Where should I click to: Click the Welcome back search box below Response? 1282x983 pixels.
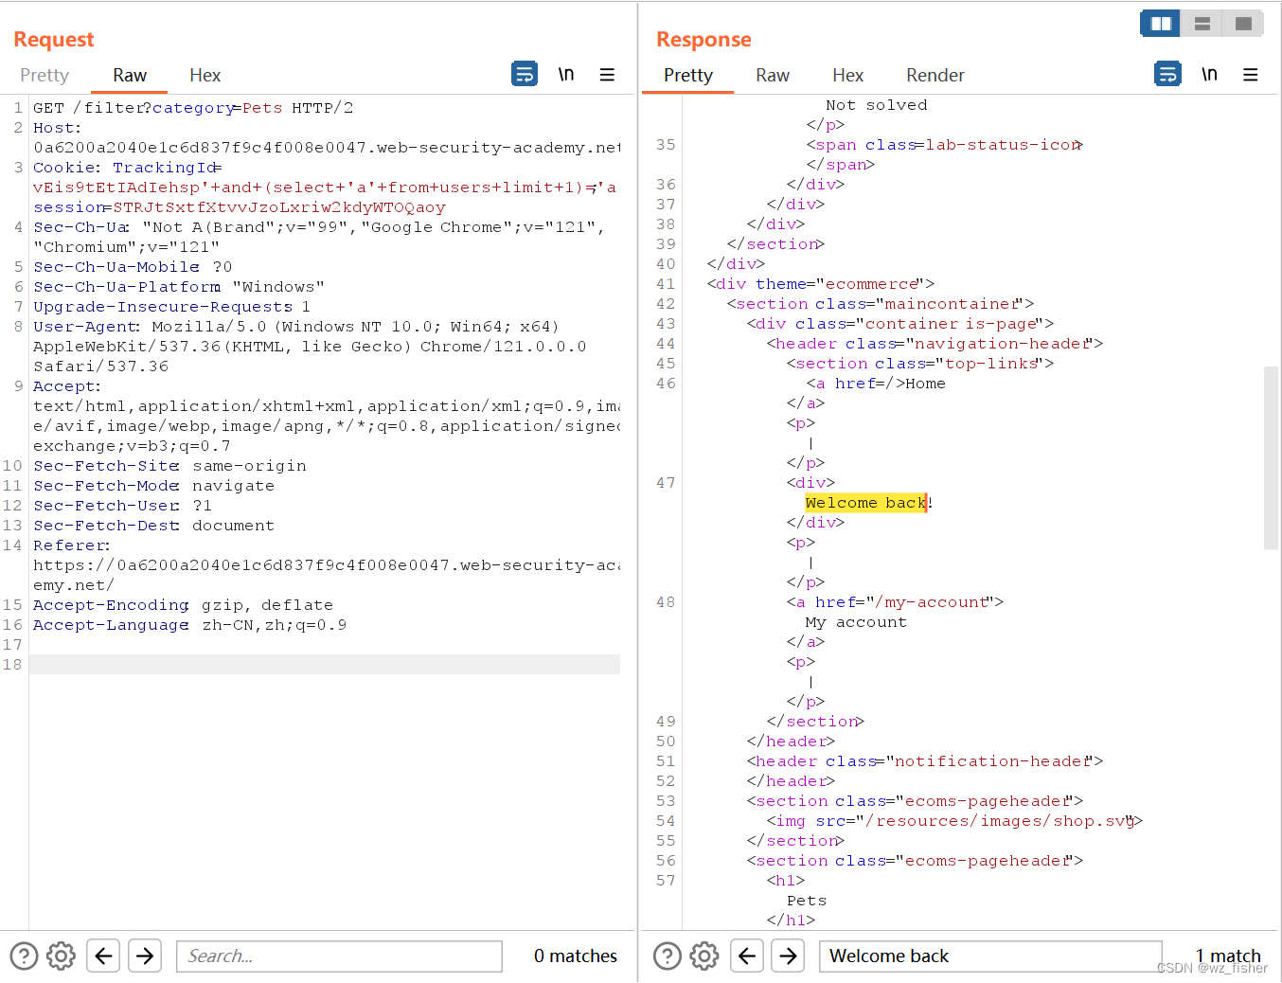click(x=990, y=956)
